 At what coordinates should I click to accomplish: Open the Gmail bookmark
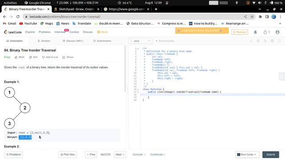tap(9, 24)
